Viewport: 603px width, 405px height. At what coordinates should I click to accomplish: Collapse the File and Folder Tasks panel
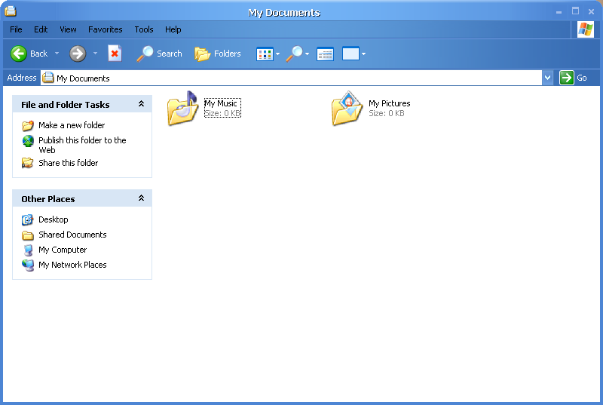point(141,104)
